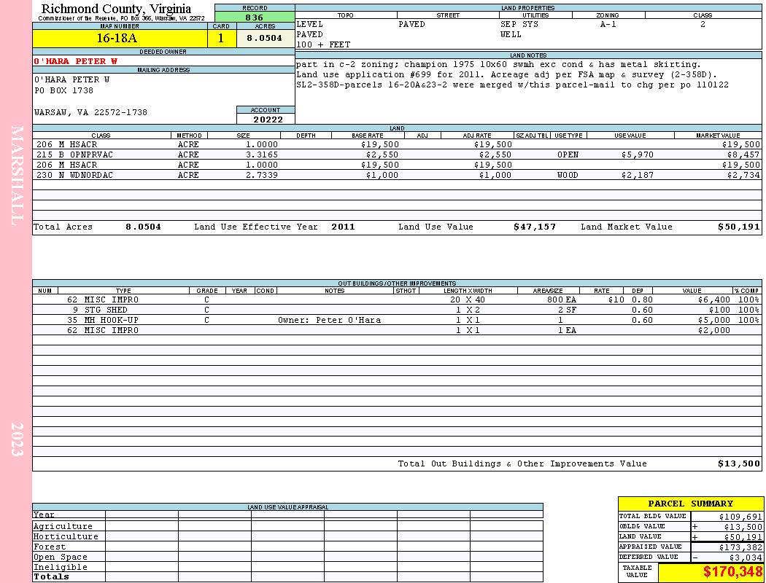
Task: Select the PARCEL SUMMARY header
Action: (x=690, y=504)
